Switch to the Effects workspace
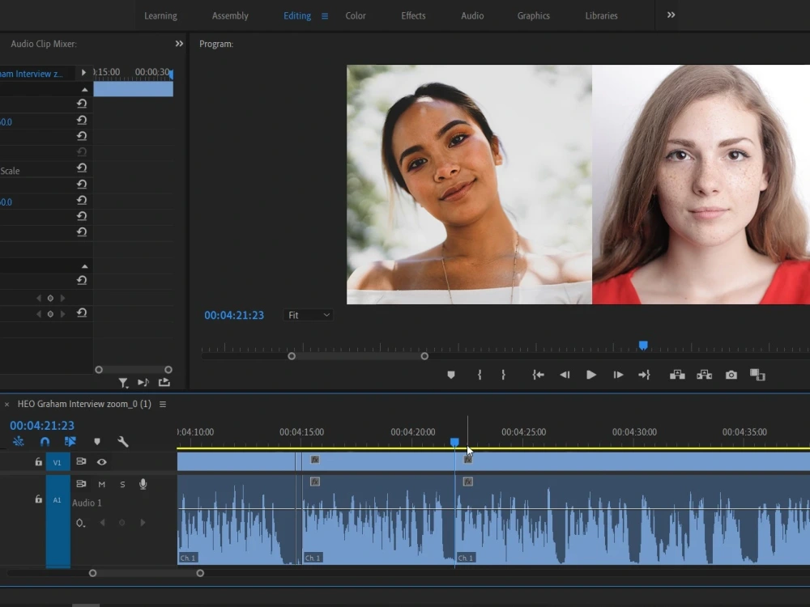Image resolution: width=810 pixels, height=607 pixels. click(x=413, y=16)
